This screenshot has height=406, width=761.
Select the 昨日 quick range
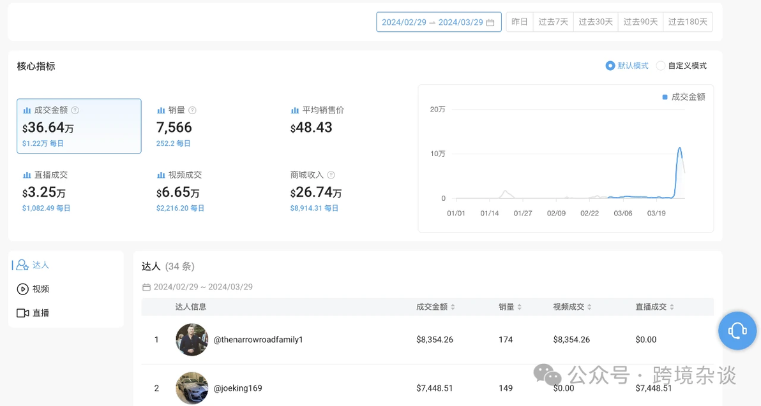point(519,22)
